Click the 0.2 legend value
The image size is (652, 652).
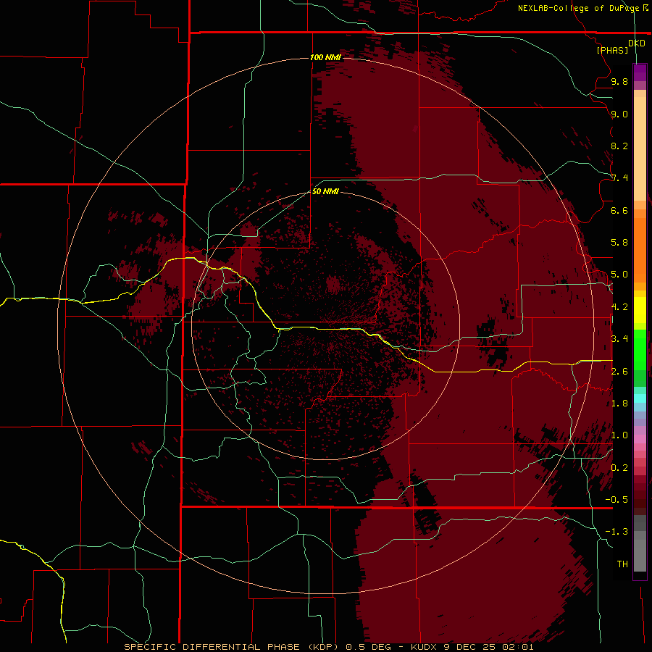pyautogui.click(x=619, y=468)
